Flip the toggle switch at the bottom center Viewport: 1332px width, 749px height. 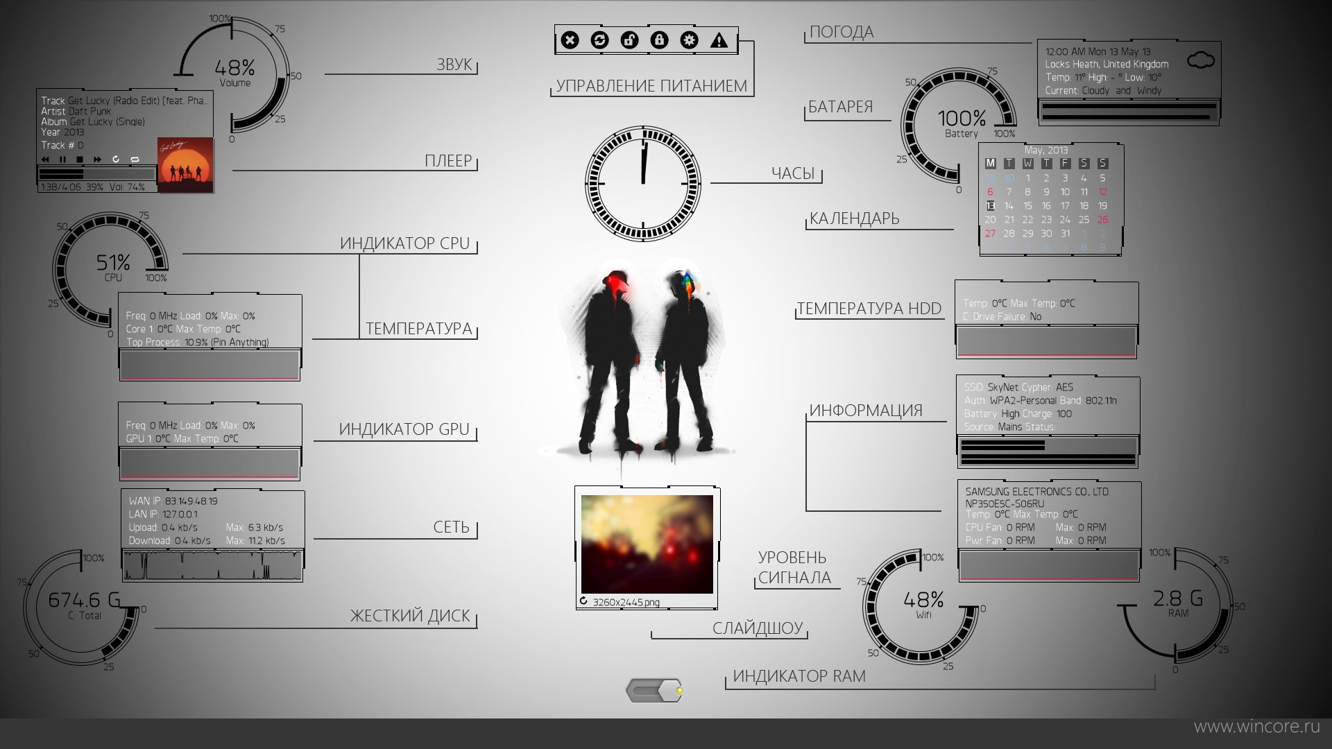click(655, 691)
